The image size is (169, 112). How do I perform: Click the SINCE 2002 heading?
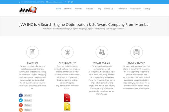coord(32,63)
